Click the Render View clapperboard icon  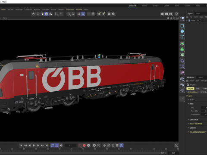coord(162,14)
